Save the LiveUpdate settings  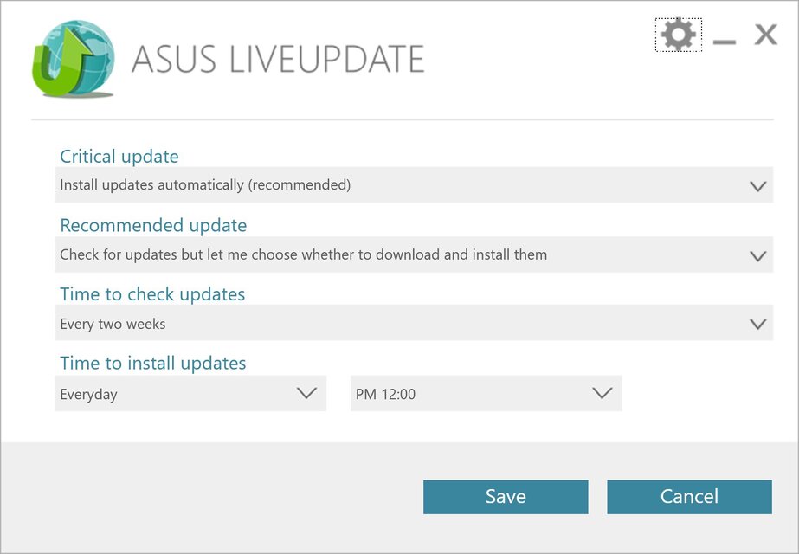coord(506,496)
